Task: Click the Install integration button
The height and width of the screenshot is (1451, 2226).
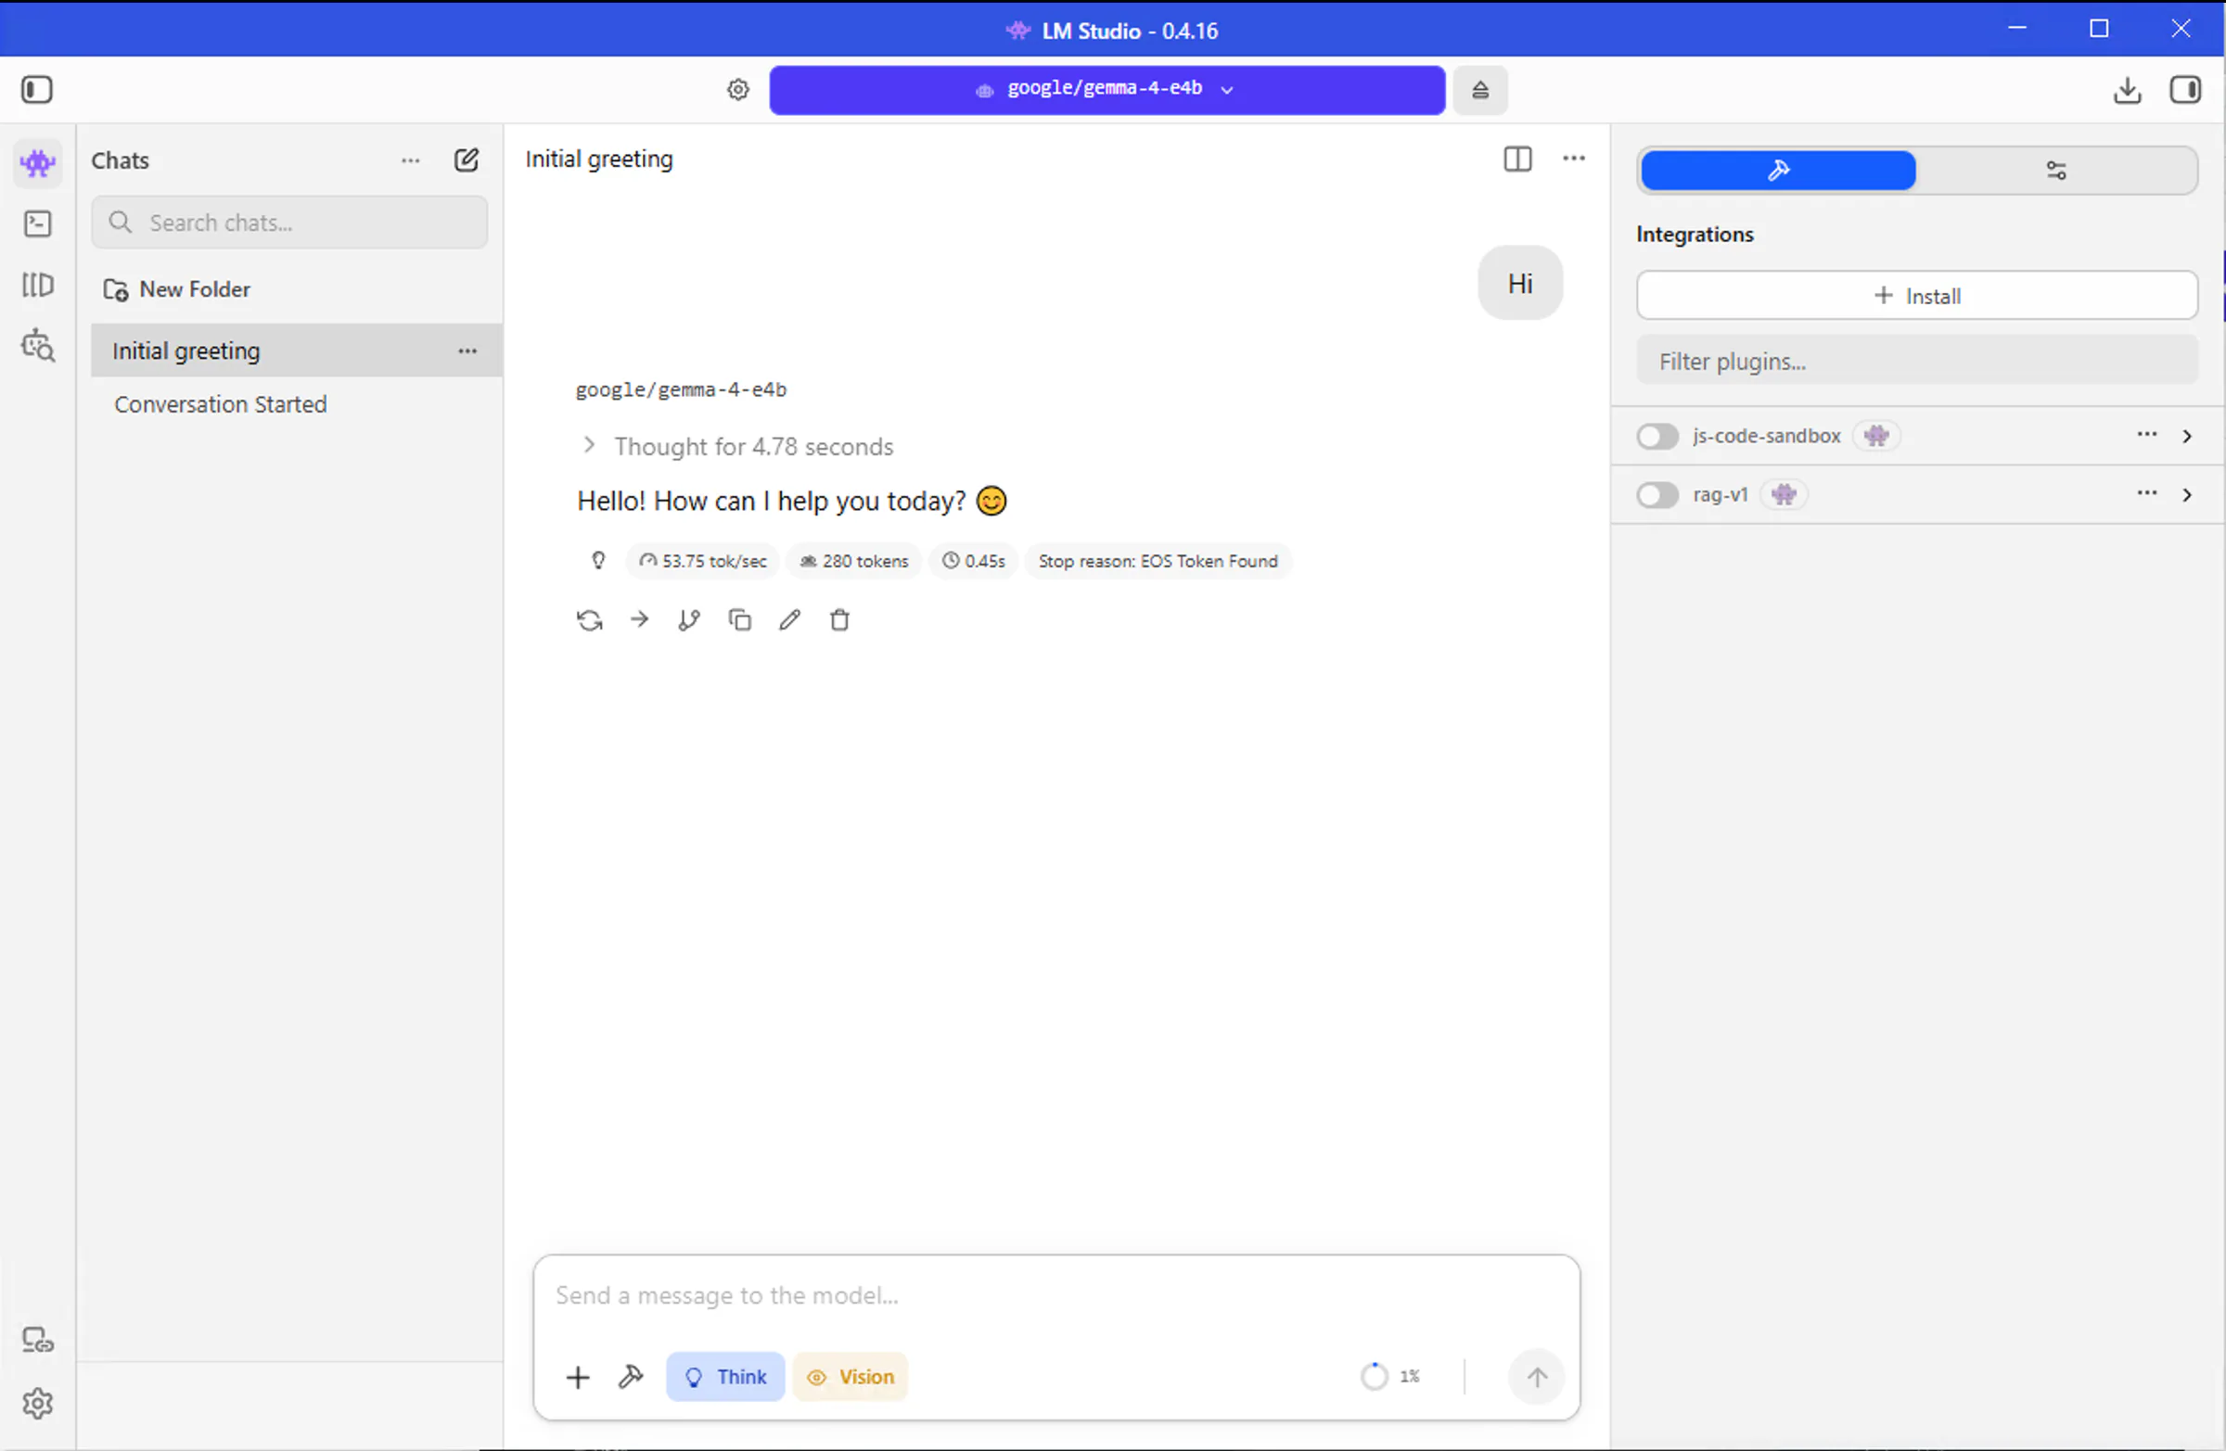Action: 1916,296
